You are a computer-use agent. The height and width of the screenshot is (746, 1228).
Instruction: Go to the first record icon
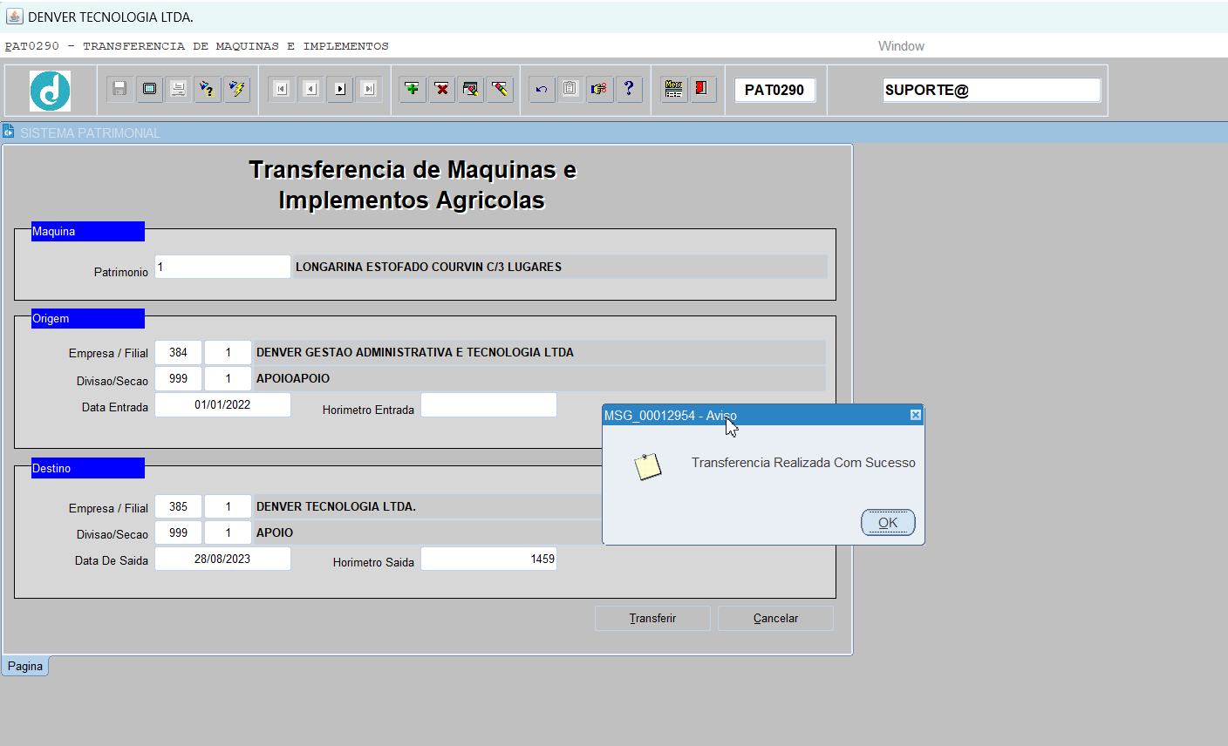click(281, 89)
